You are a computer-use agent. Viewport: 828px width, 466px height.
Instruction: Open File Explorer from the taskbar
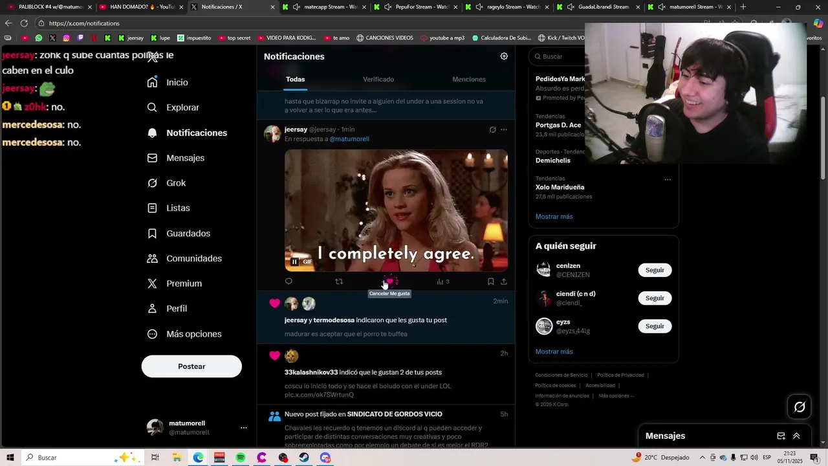177,458
